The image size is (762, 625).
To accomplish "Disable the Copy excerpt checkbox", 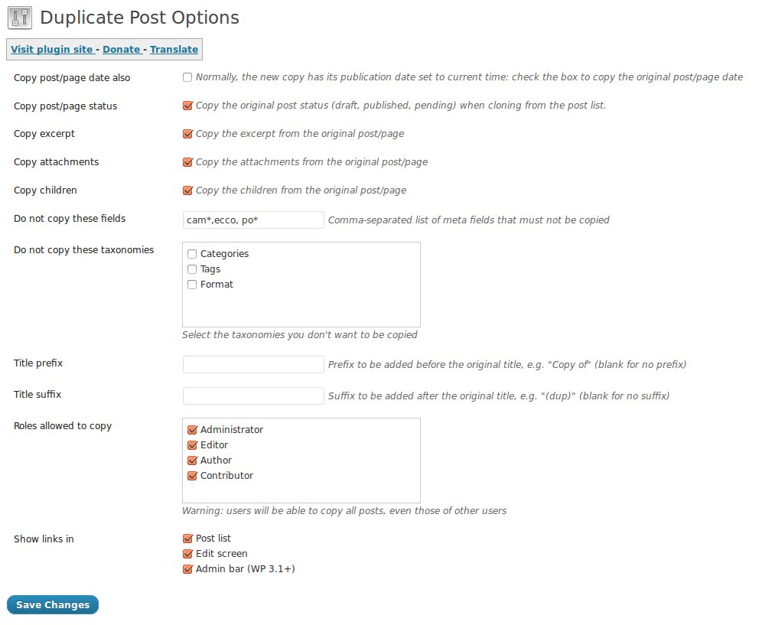I will (x=187, y=134).
